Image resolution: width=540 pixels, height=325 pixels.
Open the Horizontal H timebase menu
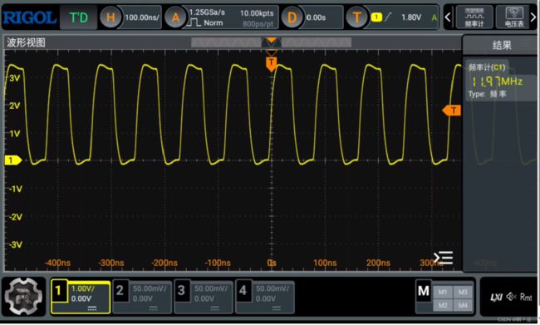[x=110, y=17]
